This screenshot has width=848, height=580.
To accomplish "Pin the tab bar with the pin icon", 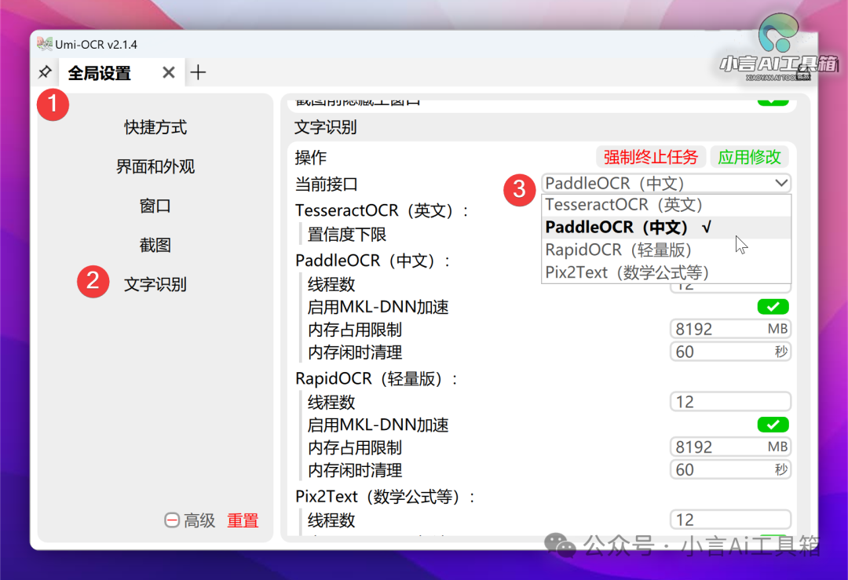I will point(45,72).
